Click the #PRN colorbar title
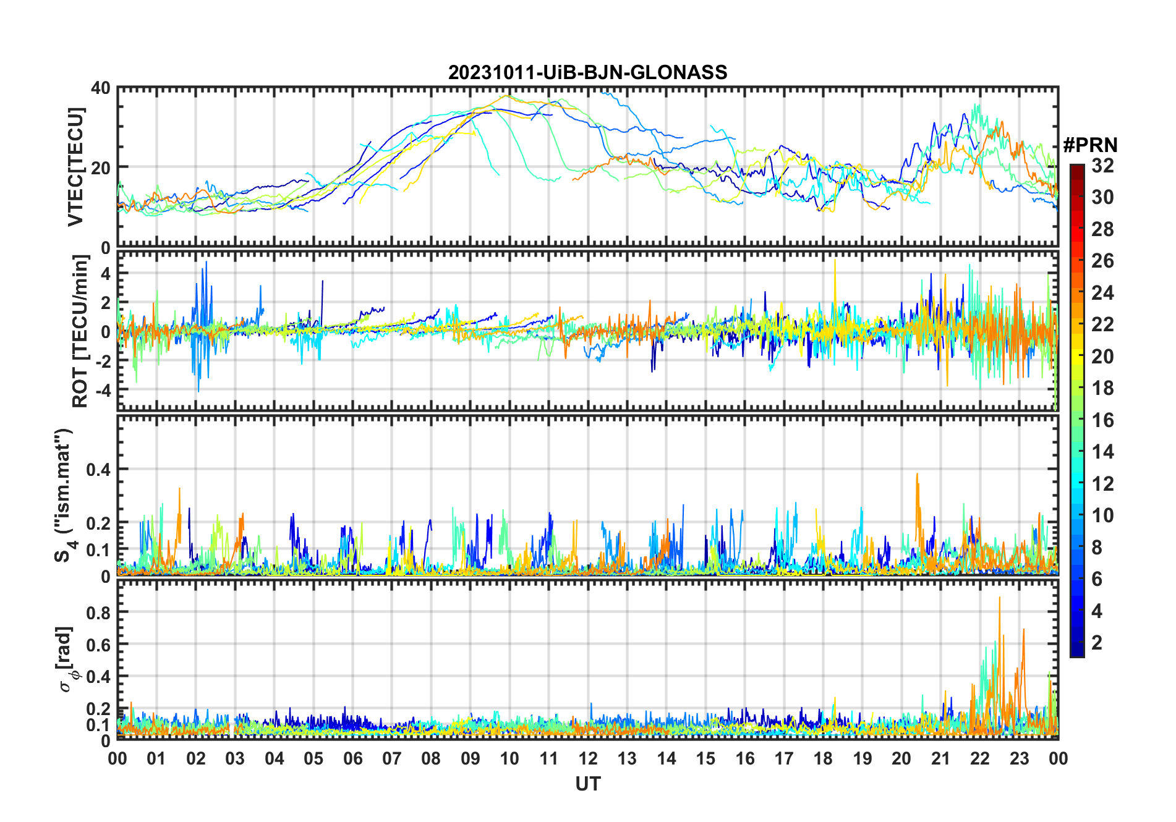The width and height of the screenshot is (1176, 822). click(x=1090, y=145)
